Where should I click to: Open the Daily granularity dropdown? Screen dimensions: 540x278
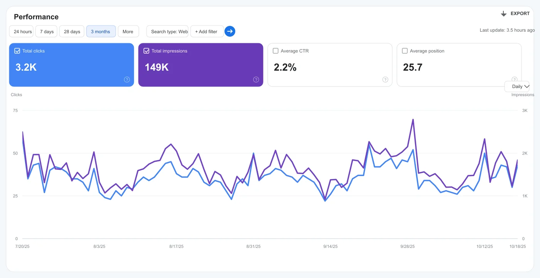tap(517, 86)
